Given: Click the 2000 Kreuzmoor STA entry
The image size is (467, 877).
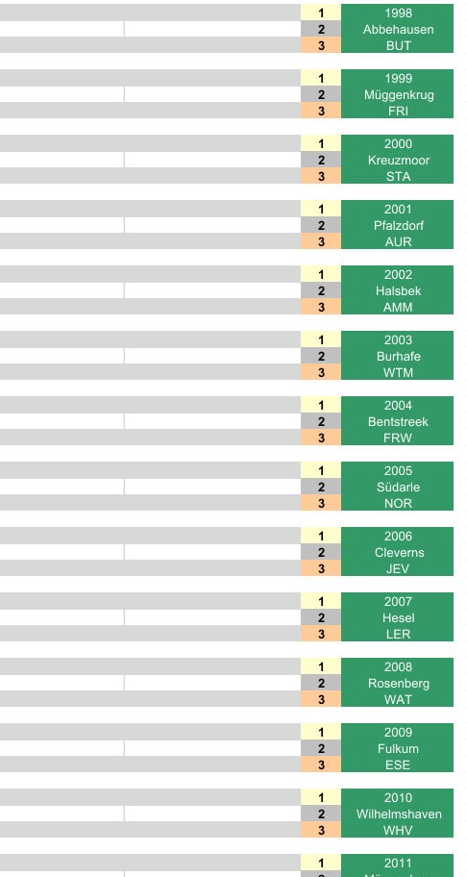Looking at the screenshot, I should [x=397, y=160].
